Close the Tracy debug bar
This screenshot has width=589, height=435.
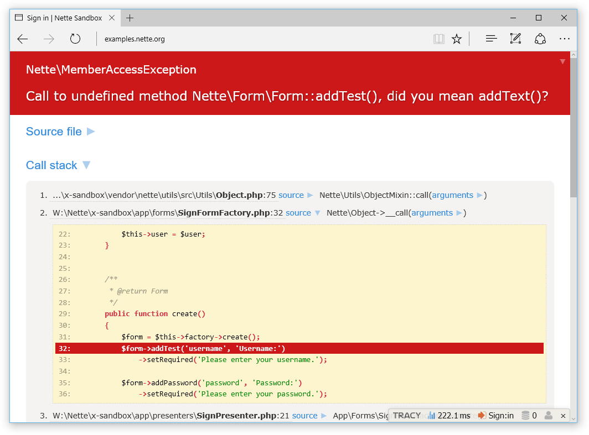pyautogui.click(x=563, y=416)
